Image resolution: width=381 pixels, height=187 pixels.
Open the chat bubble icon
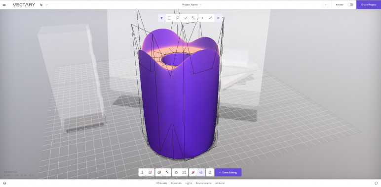tap(376, 183)
